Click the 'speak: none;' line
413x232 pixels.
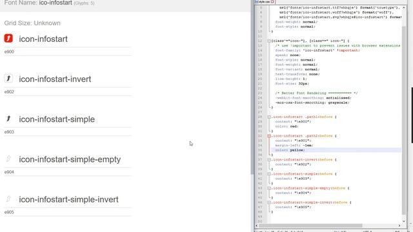[288, 55]
